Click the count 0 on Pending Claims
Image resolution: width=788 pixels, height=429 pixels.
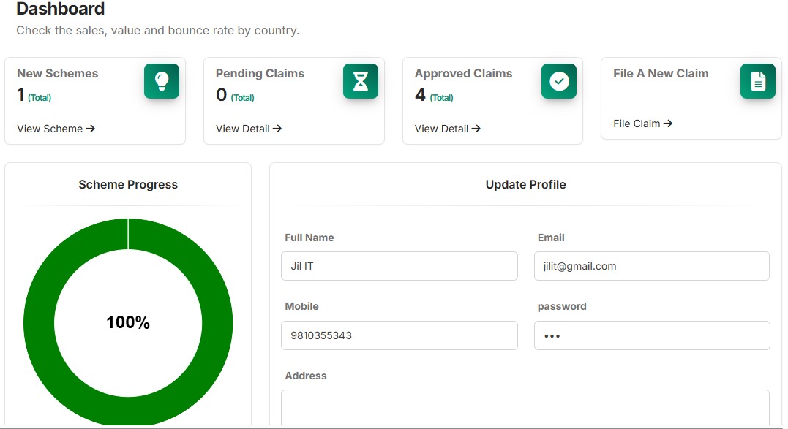click(x=221, y=94)
